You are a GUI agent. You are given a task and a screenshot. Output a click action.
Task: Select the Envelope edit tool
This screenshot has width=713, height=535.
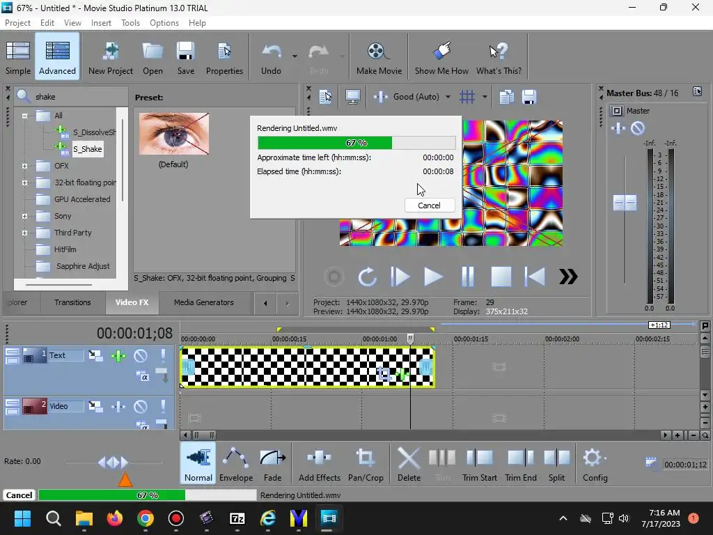236,464
